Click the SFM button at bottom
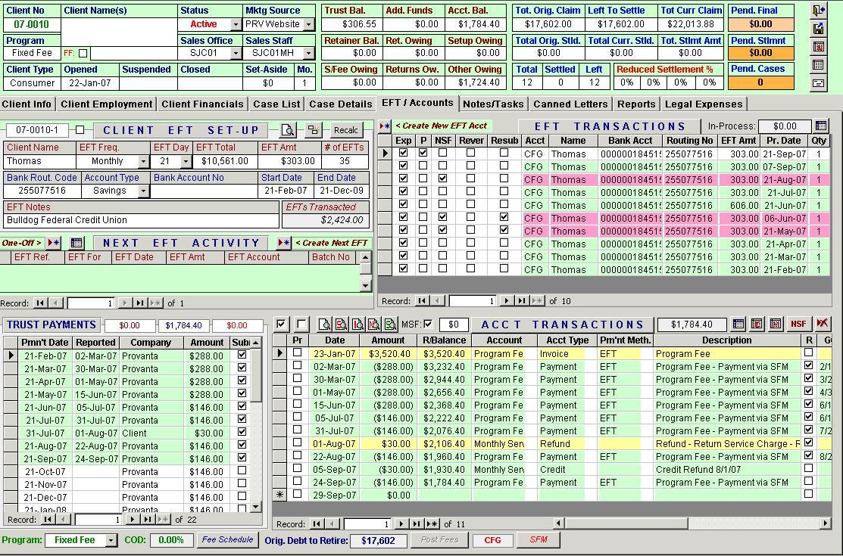Image resolution: width=843 pixels, height=556 pixels. (539, 540)
